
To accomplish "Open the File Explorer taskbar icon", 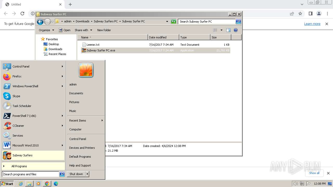I will (x=29, y=184).
